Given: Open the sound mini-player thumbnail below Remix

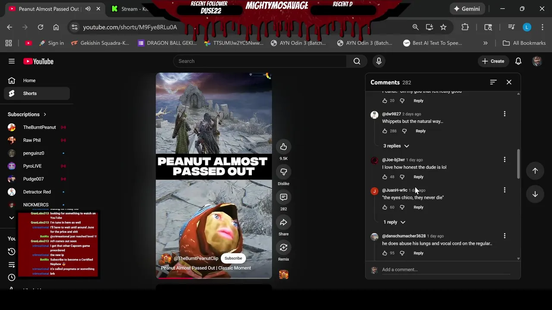Looking at the screenshot, I should (283, 275).
